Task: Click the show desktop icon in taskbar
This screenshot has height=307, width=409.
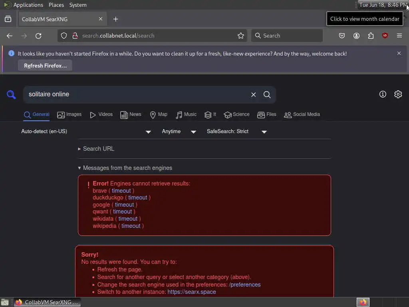Action: [x=5, y=302]
